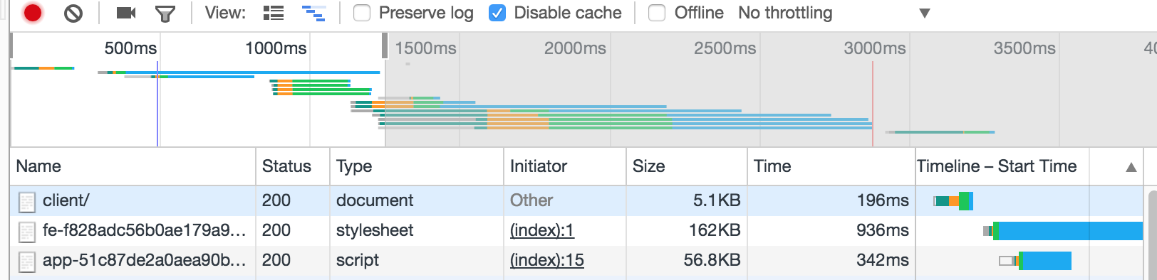1157x280 pixels.
Task: Sort by the Size column header
Action: coord(687,166)
